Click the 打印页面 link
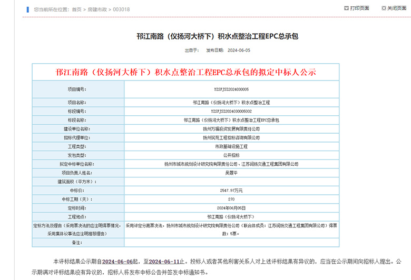 359,8
